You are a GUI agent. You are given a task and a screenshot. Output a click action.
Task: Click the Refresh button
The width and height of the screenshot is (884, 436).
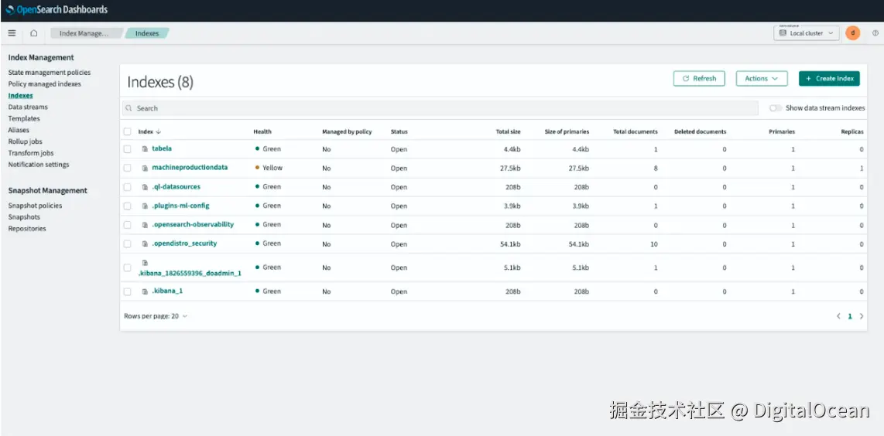point(699,79)
